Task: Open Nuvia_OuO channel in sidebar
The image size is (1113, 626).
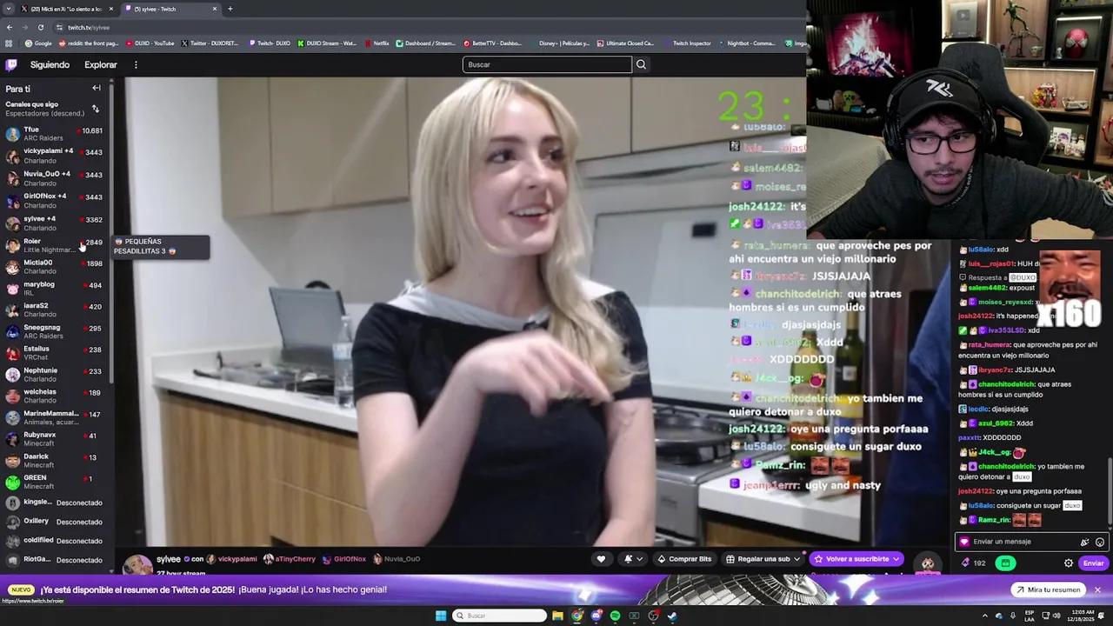Action: pyautogui.click(x=54, y=178)
